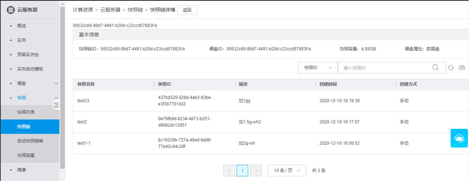Select 自动快照策略 in the sidebar

30,141
